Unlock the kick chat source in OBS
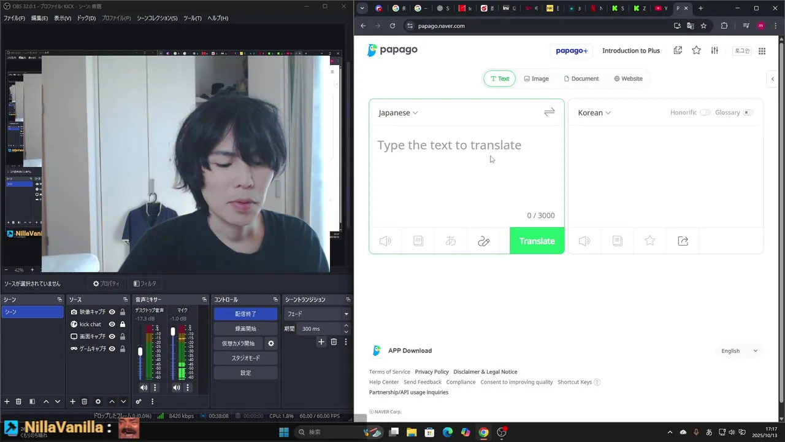Viewport: 785px width, 442px height. [123, 324]
